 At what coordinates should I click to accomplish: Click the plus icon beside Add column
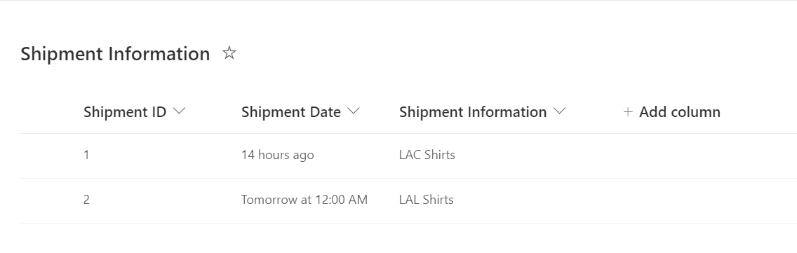pos(628,111)
